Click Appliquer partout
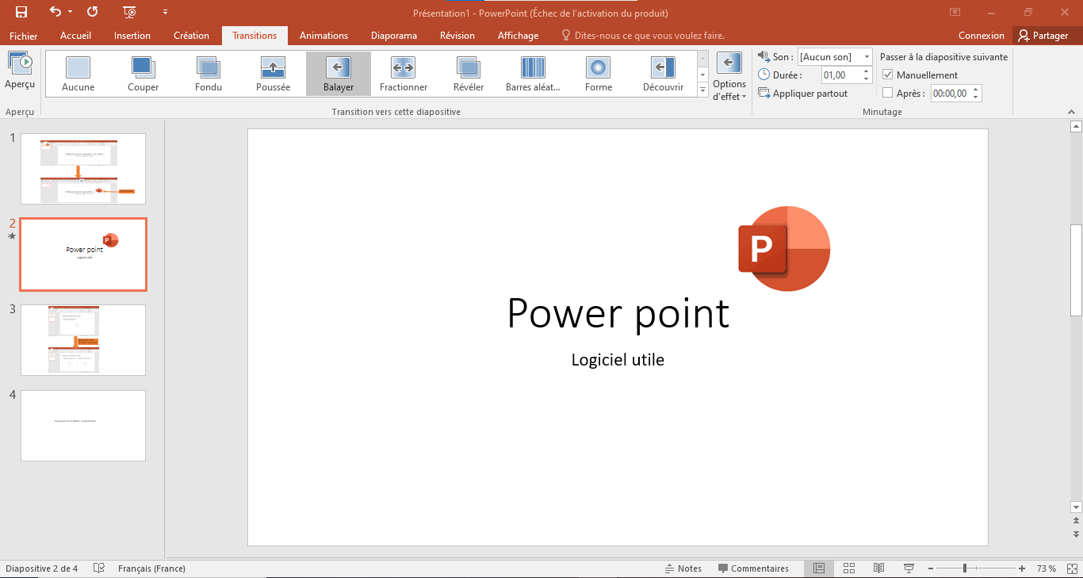The width and height of the screenshot is (1083, 578). click(803, 94)
